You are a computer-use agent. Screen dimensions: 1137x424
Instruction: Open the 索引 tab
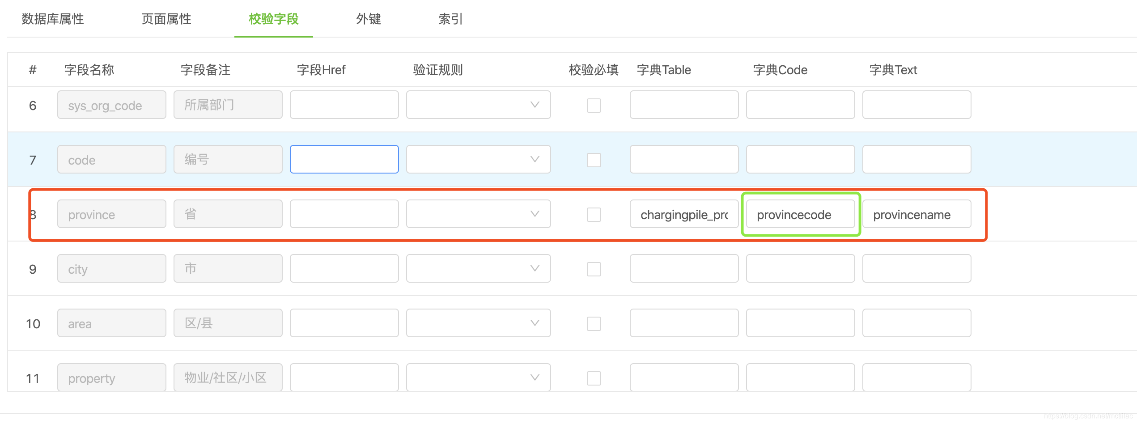(x=450, y=19)
